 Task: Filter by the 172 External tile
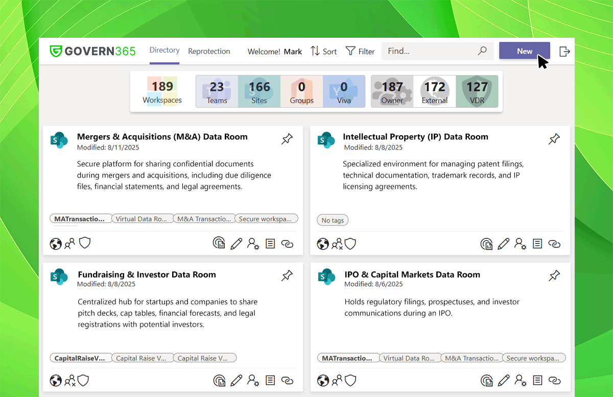point(435,91)
